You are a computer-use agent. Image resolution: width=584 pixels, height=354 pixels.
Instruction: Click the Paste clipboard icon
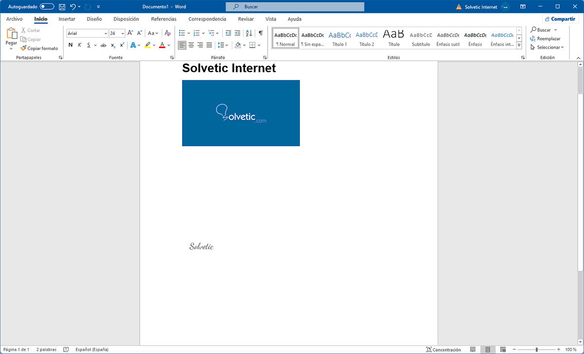(x=11, y=34)
